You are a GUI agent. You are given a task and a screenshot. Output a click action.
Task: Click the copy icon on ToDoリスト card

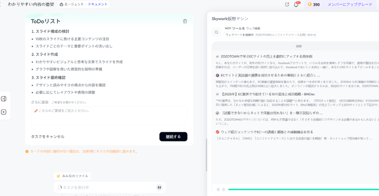tap(185, 21)
